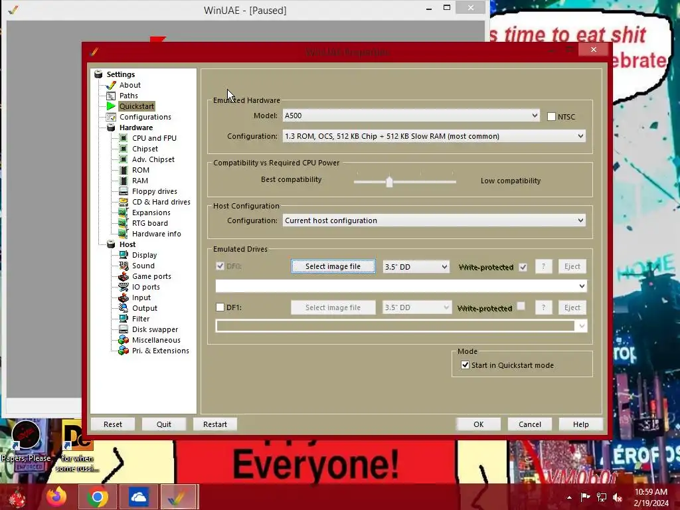Uncheck Start in Quickstart mode
This screenshot has height=510, width=680.
(x=465, y=365)
